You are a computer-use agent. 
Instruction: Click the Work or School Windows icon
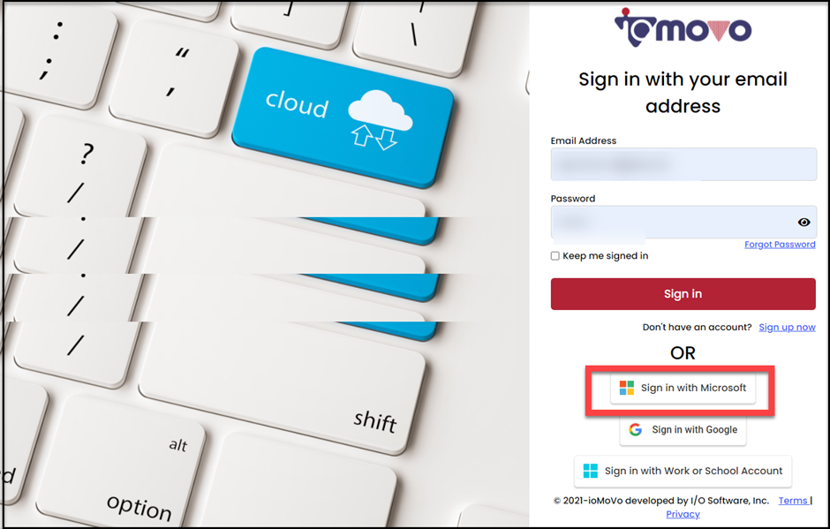590,471
